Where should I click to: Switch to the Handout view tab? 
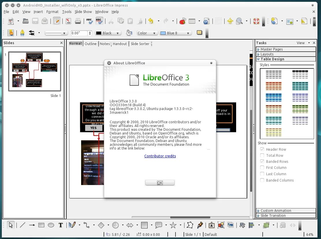pyautogui.click(x=120, y=44)
